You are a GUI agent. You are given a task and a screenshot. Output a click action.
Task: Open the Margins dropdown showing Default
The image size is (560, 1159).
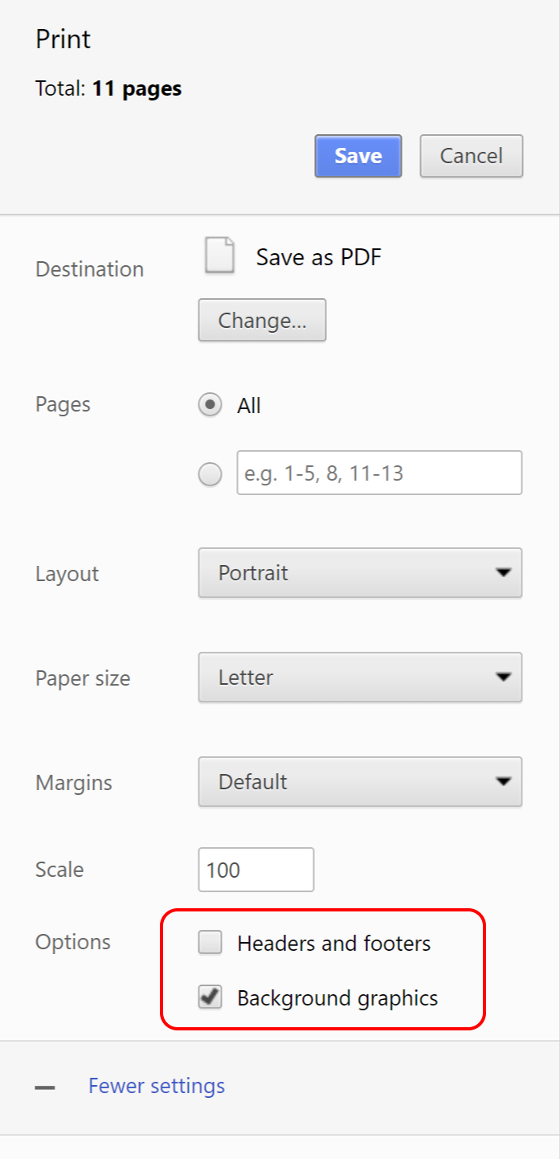point(360,781)
